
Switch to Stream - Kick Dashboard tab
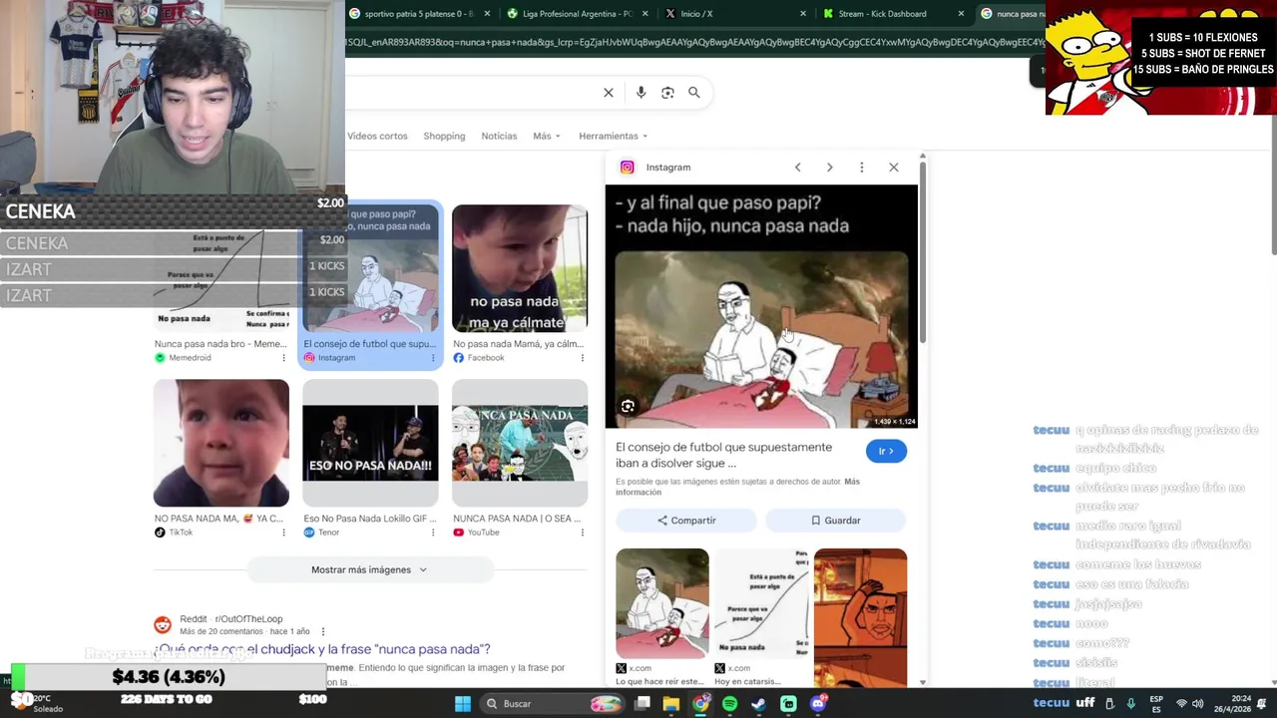click(x=892, y=14)
